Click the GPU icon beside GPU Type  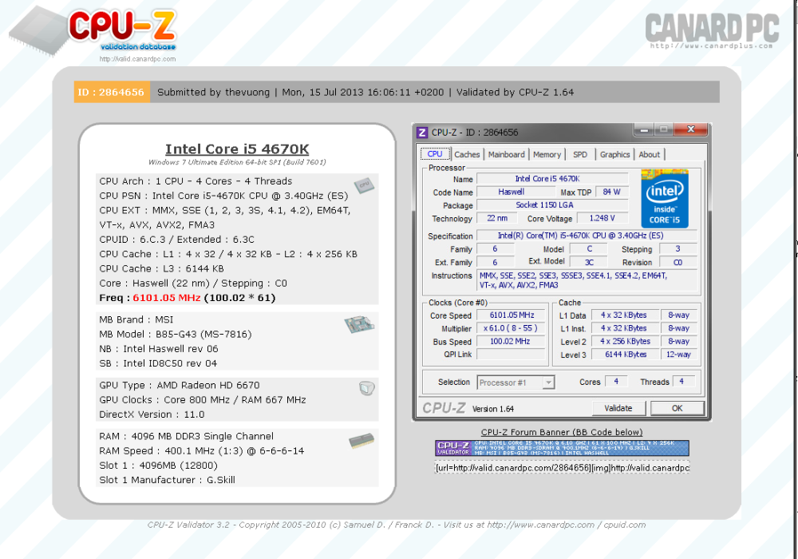[x=366, y=388]
